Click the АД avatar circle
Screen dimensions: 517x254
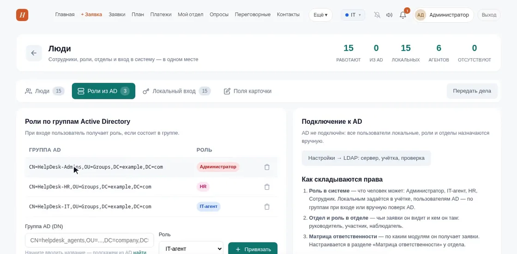421,15
